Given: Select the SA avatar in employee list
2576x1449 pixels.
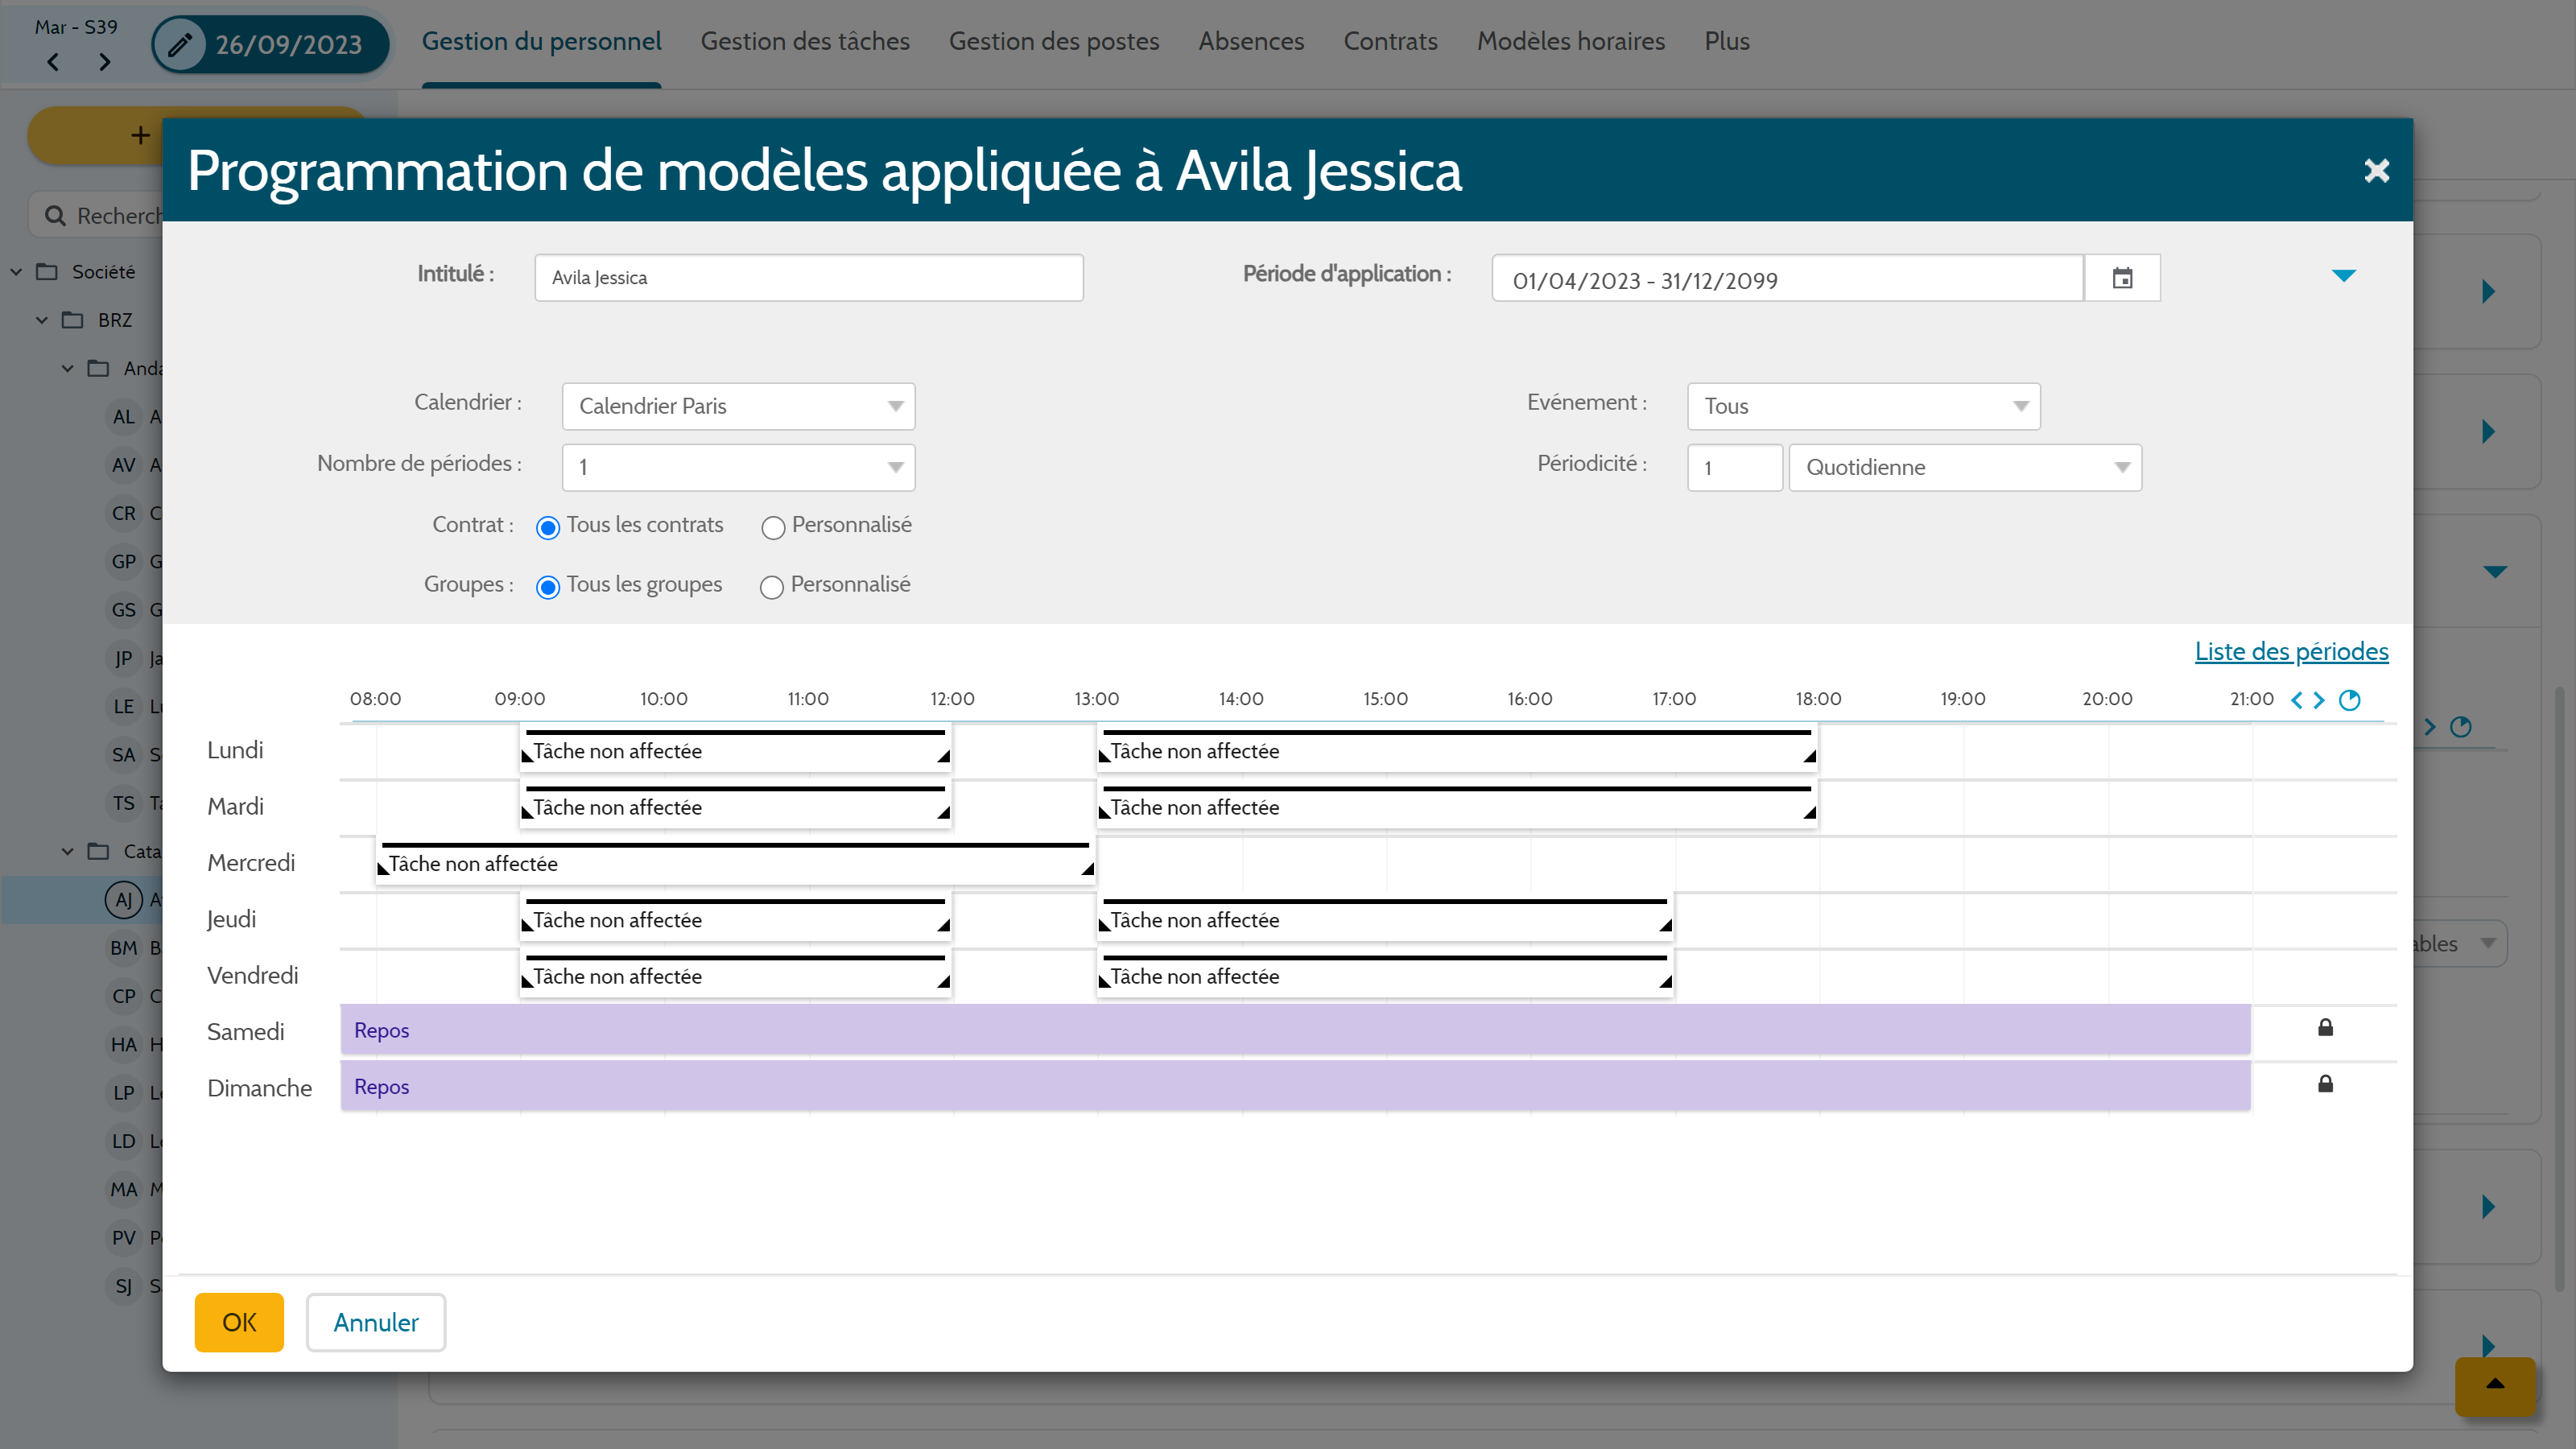Looking at the screenshot, I should pyautogui.click(x=123, y=755).
